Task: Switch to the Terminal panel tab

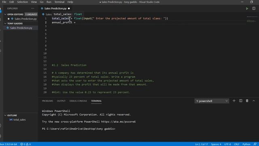Action: coord(96,101)
